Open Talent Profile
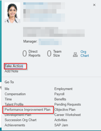This screenshot has width=101, height=131. (x=14, y=104)
